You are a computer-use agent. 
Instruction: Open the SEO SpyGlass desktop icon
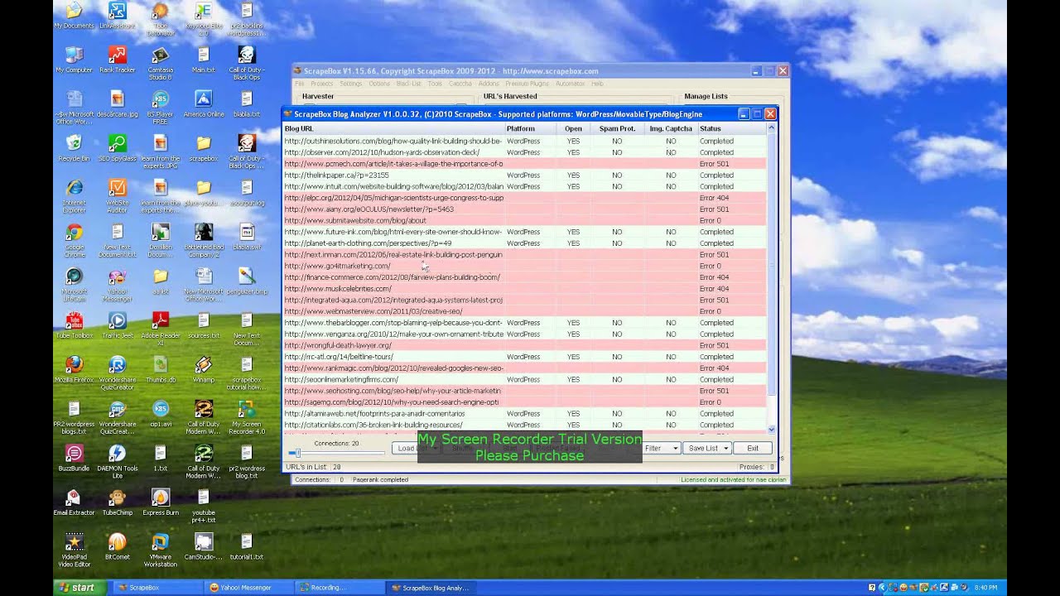(117, 149)
